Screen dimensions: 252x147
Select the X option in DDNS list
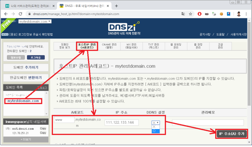tap(156, 127)
